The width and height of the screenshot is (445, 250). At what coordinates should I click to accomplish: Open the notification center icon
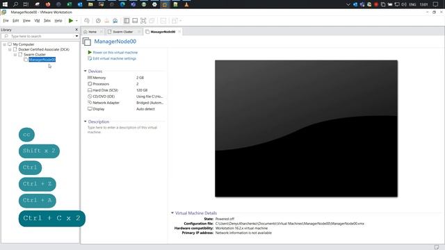coord(436,4)
